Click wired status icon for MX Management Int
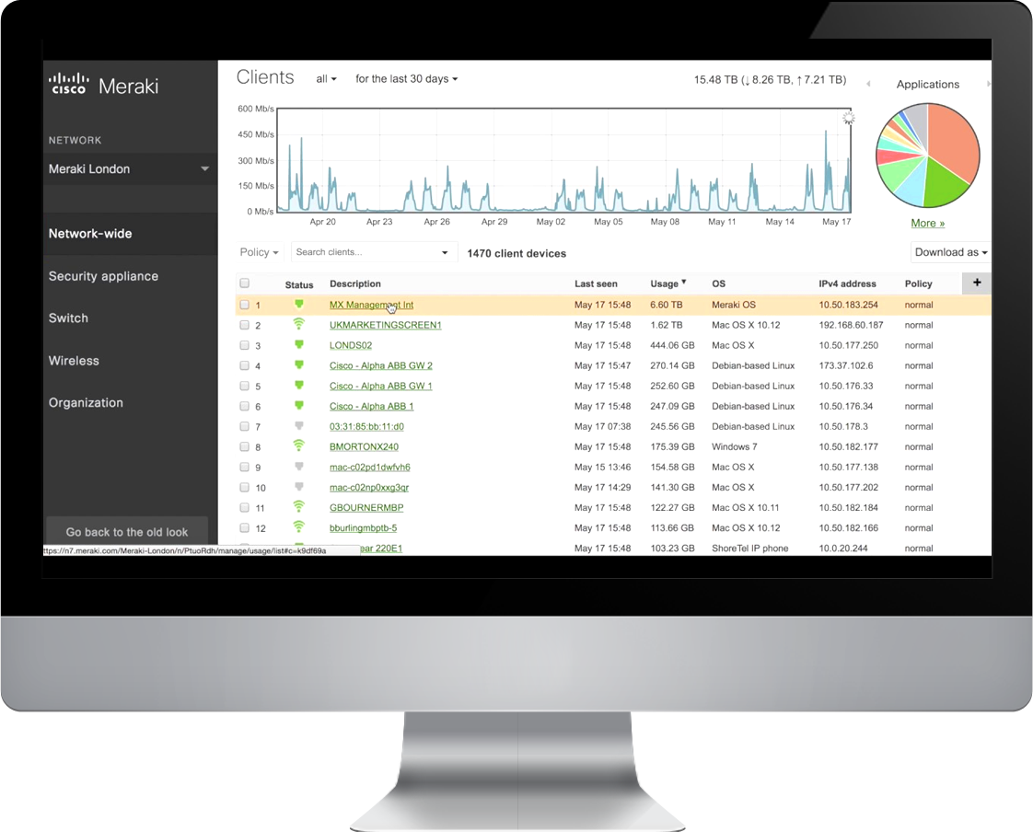This screenshot has width=1033, height=832. click(x=299, y=305)
